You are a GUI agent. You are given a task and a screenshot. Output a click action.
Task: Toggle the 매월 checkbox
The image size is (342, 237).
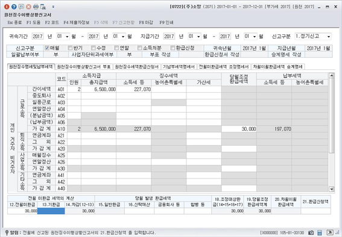pos(46,48)
